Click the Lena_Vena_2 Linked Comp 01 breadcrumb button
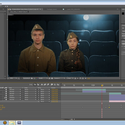The width and height of the screenshot is (125, 125). pyautogui.click(x=19, y=12)
